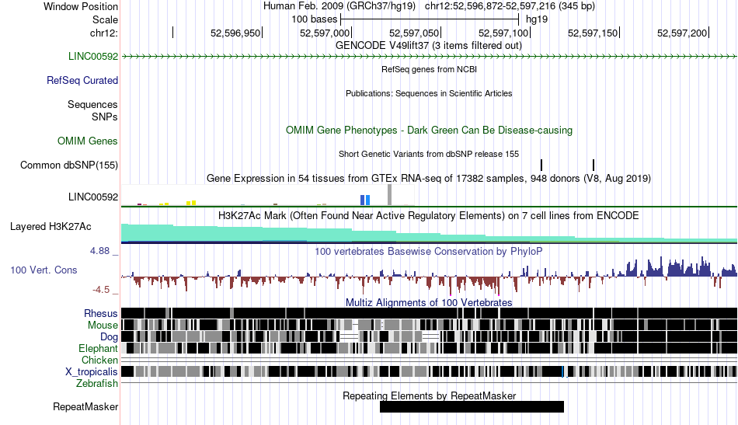This screenshot has height=425, width=738.
Task: Click the 52,597,150 ruler position
Action: 593,33
